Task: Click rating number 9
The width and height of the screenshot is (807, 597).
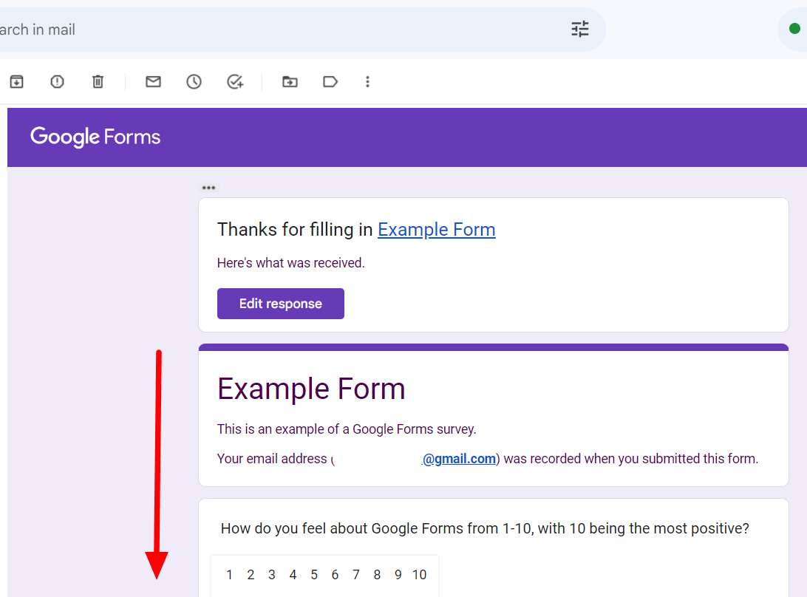Action: tap(398, 575)
